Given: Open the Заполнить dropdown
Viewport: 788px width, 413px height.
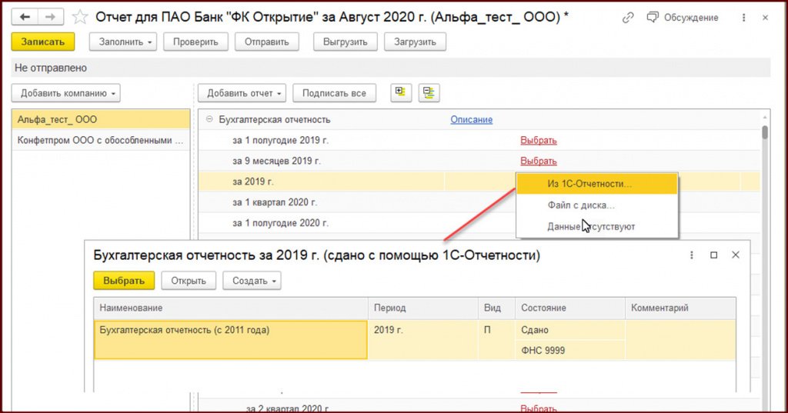Looking at the screenshot, I should click(x=123, y=42).
